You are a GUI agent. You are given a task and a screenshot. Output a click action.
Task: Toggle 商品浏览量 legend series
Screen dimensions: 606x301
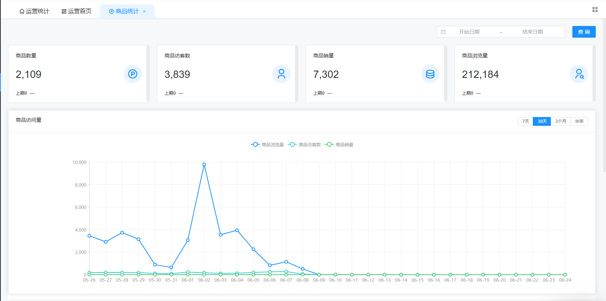coord(268,144)
